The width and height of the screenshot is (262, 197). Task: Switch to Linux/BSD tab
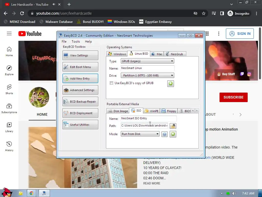pos(139,54)
